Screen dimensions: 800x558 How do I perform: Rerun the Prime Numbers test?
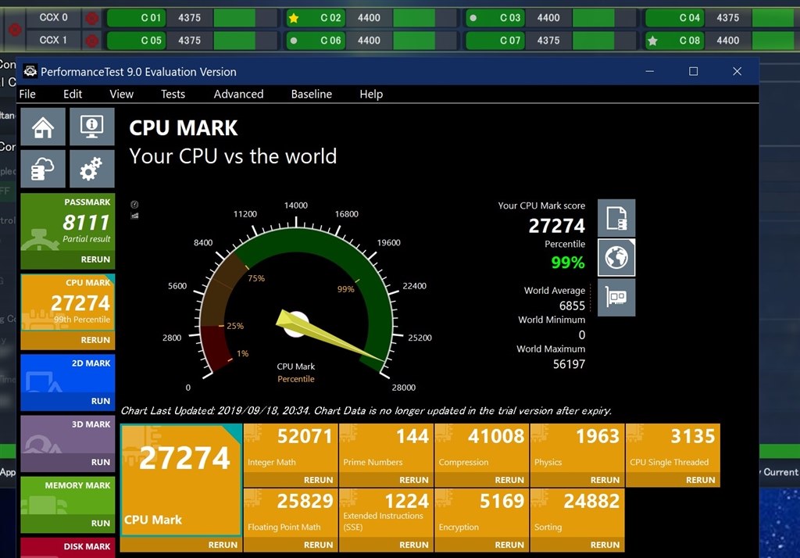tap(414, 480)
